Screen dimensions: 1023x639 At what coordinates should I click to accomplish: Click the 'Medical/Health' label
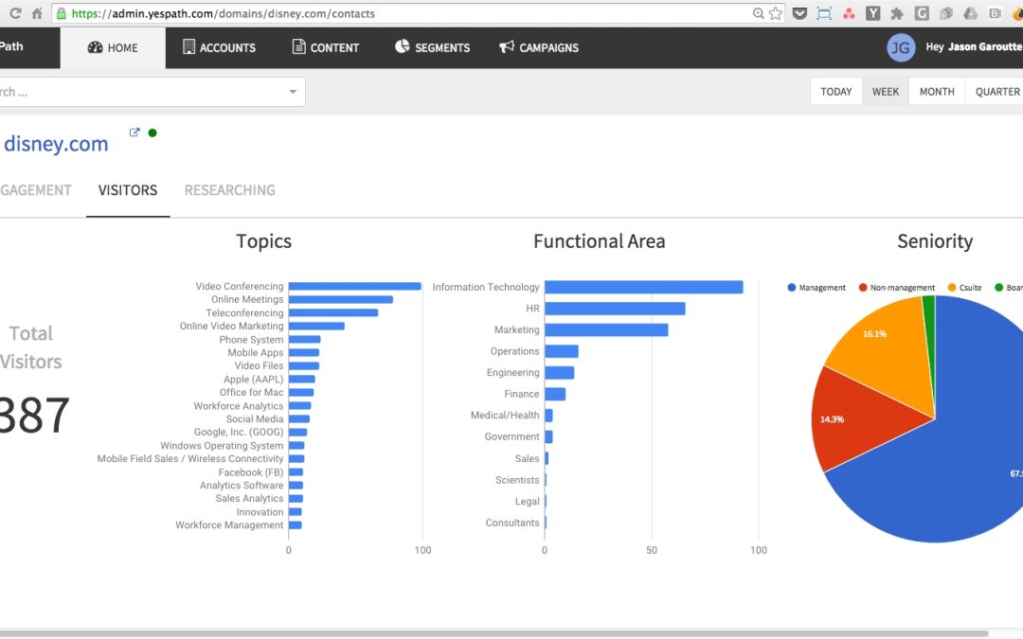click(505, 416)
